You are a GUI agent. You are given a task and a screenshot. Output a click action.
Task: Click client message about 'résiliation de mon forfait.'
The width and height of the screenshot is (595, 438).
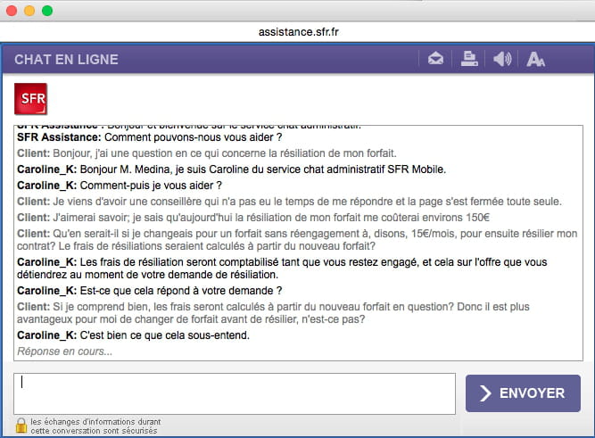(x=207, y=153)
